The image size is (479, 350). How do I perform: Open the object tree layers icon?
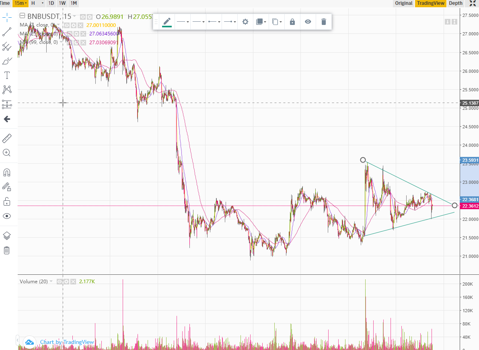click(x=7, y=236)
